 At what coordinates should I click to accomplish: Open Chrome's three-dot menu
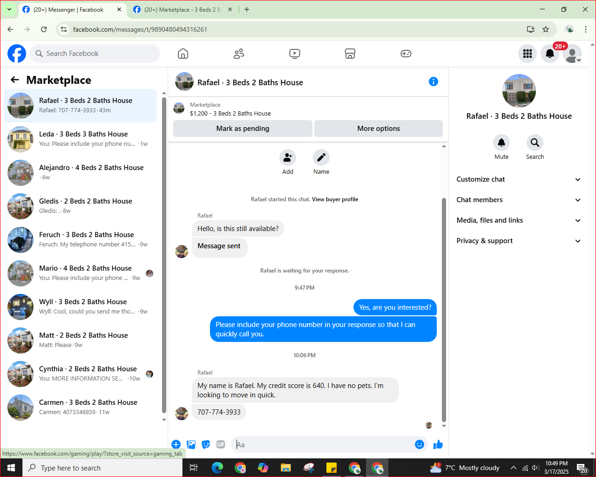tap(586, 29)
